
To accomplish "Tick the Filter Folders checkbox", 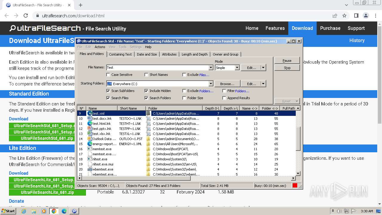I will pos(224,91).
